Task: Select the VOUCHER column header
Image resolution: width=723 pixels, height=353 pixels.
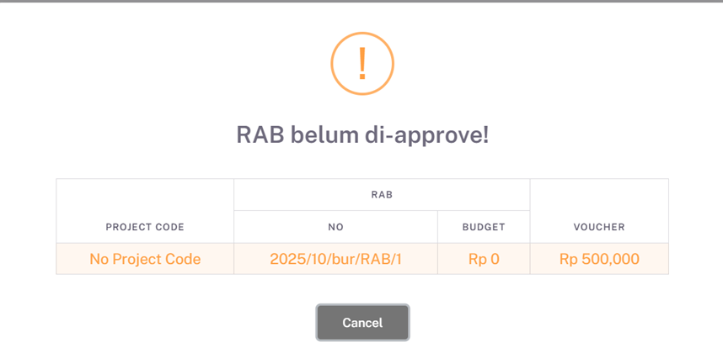Action: [x=599, y=227]
